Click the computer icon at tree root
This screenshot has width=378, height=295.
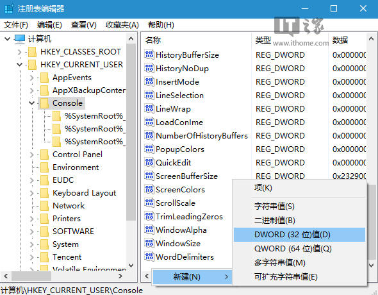pyautogui.click(x=19, y=39)
